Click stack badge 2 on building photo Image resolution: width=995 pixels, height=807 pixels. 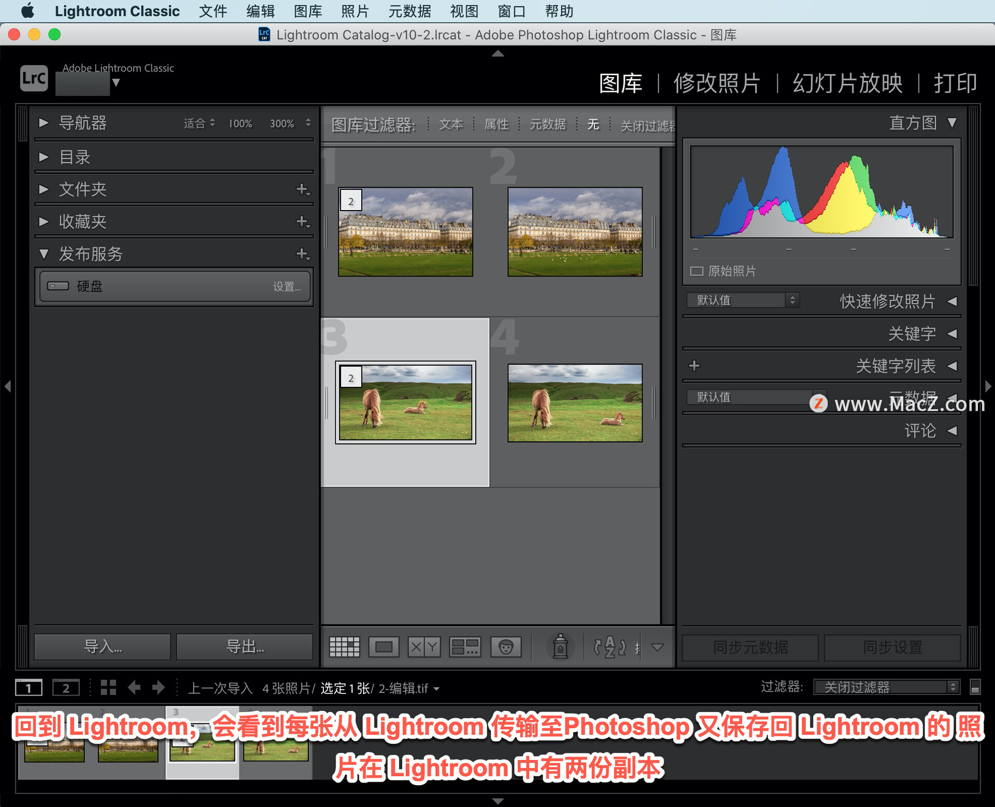(x=351, y=201)
